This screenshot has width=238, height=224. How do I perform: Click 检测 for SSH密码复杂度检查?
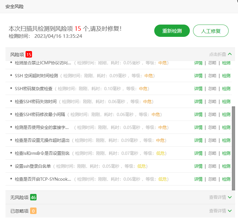[226, 89]
